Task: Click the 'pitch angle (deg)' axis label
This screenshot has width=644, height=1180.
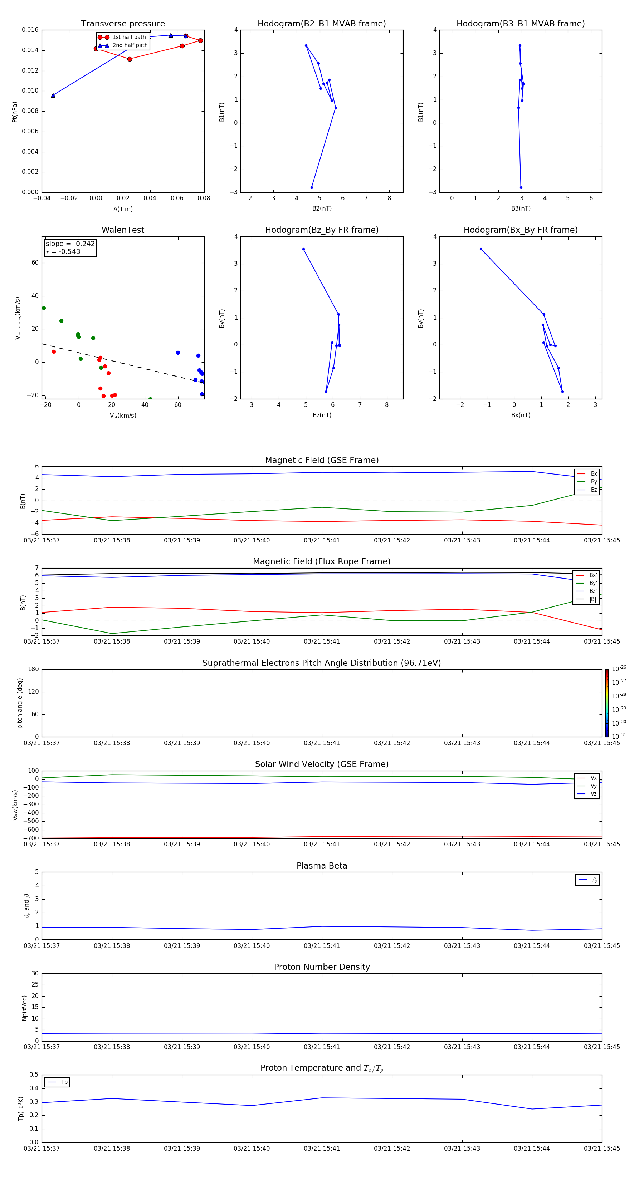Action: click(20, 703)
